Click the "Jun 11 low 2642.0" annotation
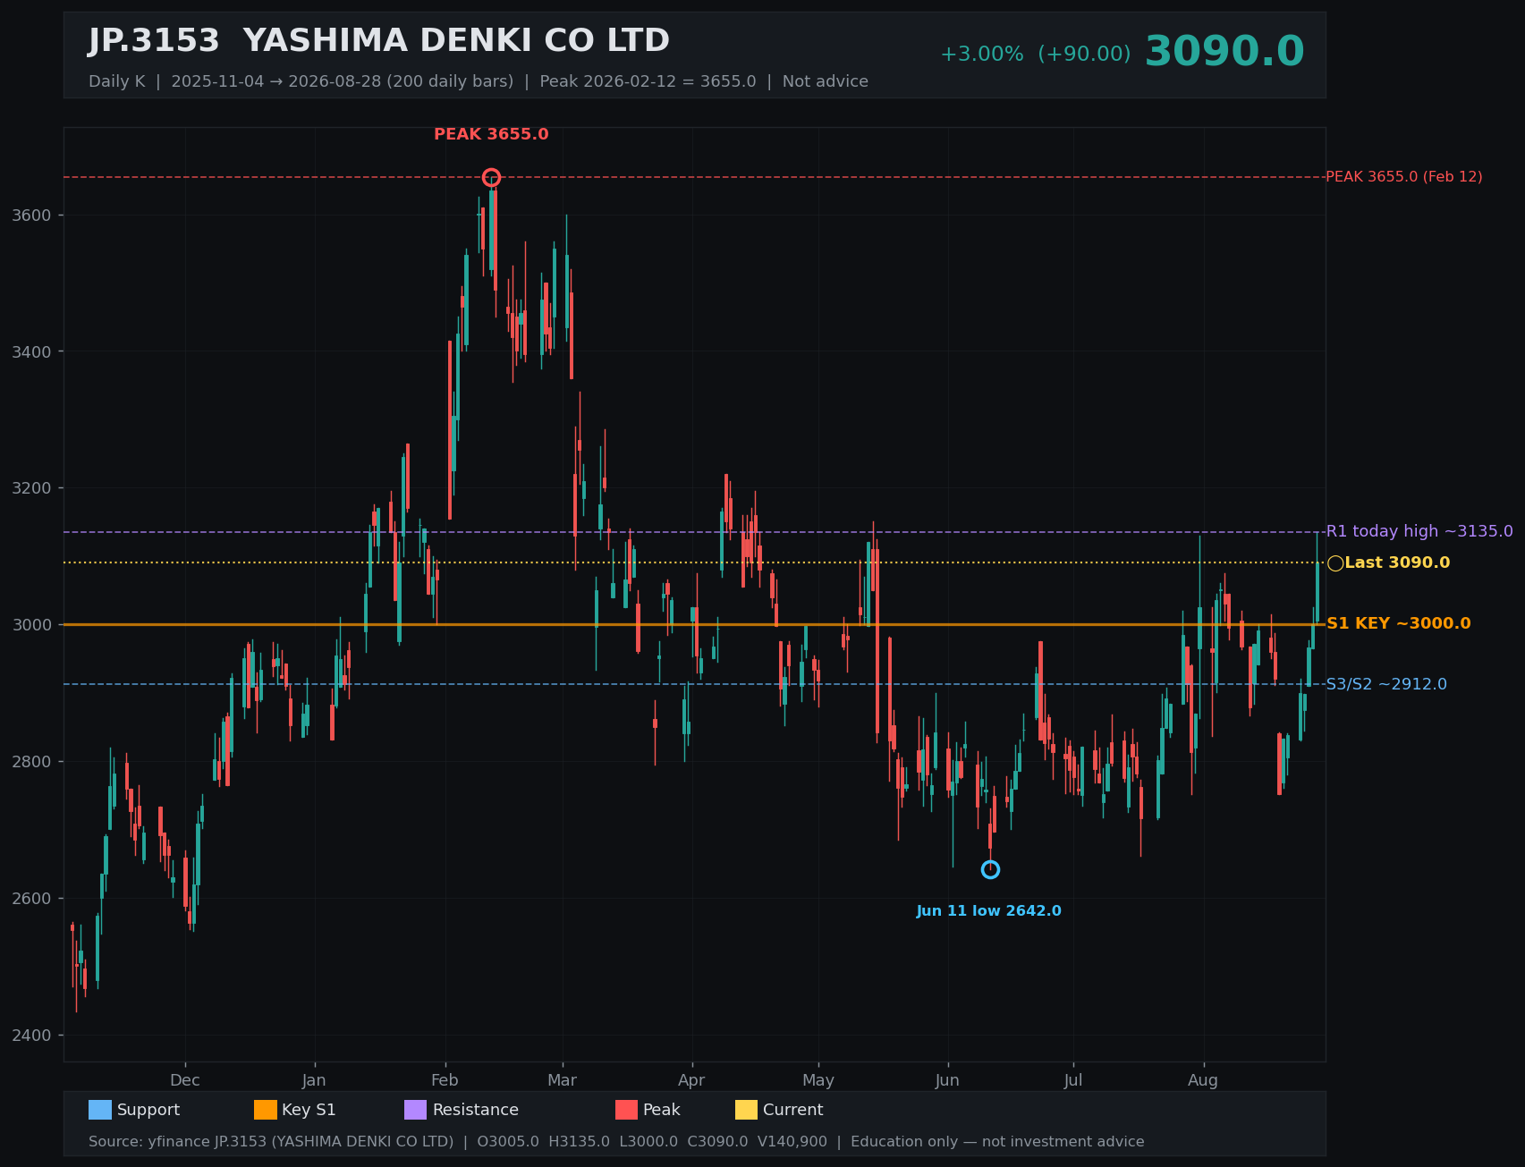This screenshot has height=1167, width=1525. pos(989,911)
